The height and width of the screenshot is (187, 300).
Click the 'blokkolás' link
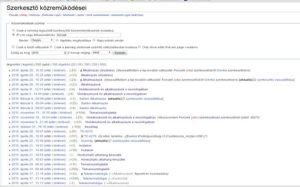(35, 15)
